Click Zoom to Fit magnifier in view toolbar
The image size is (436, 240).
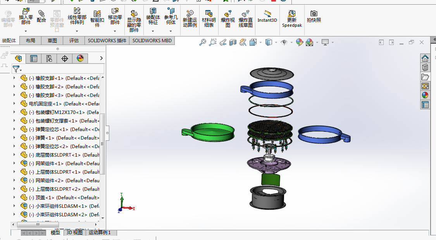[203, 42]
